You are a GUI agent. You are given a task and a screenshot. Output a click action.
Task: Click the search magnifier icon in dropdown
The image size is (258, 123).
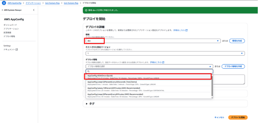pos(88,71)
